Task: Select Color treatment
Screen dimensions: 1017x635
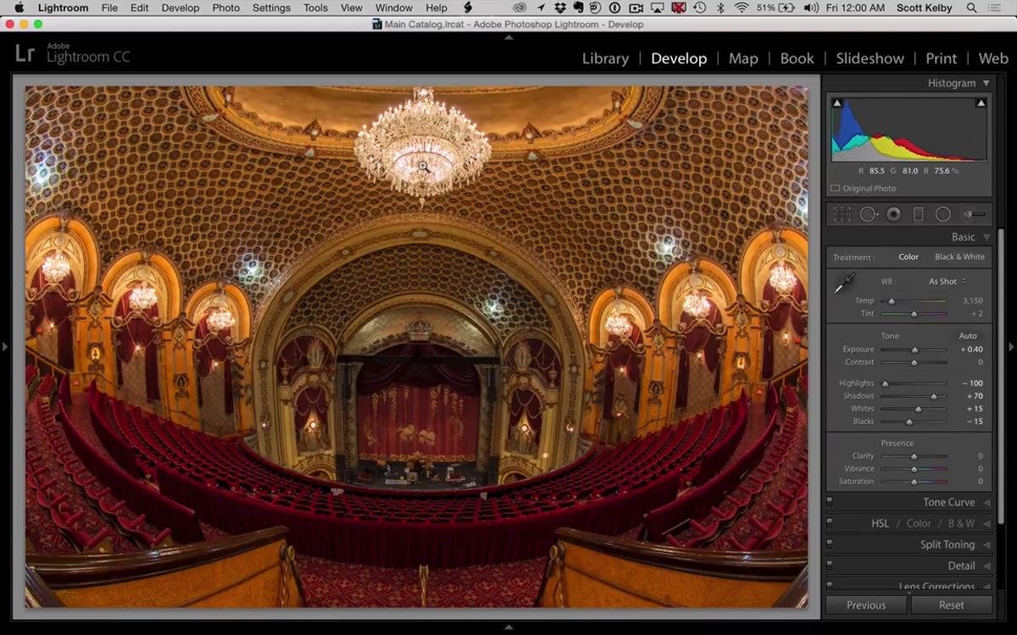Action: 909,257
